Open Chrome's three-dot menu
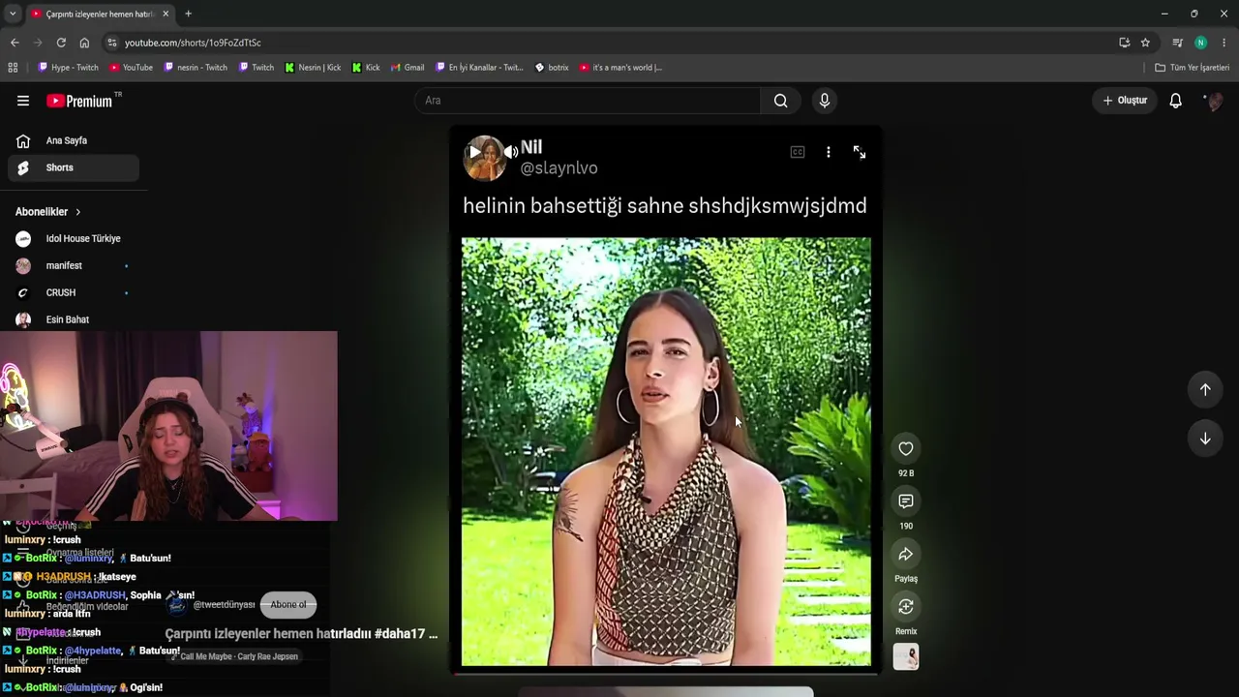 click(1224, 43)
